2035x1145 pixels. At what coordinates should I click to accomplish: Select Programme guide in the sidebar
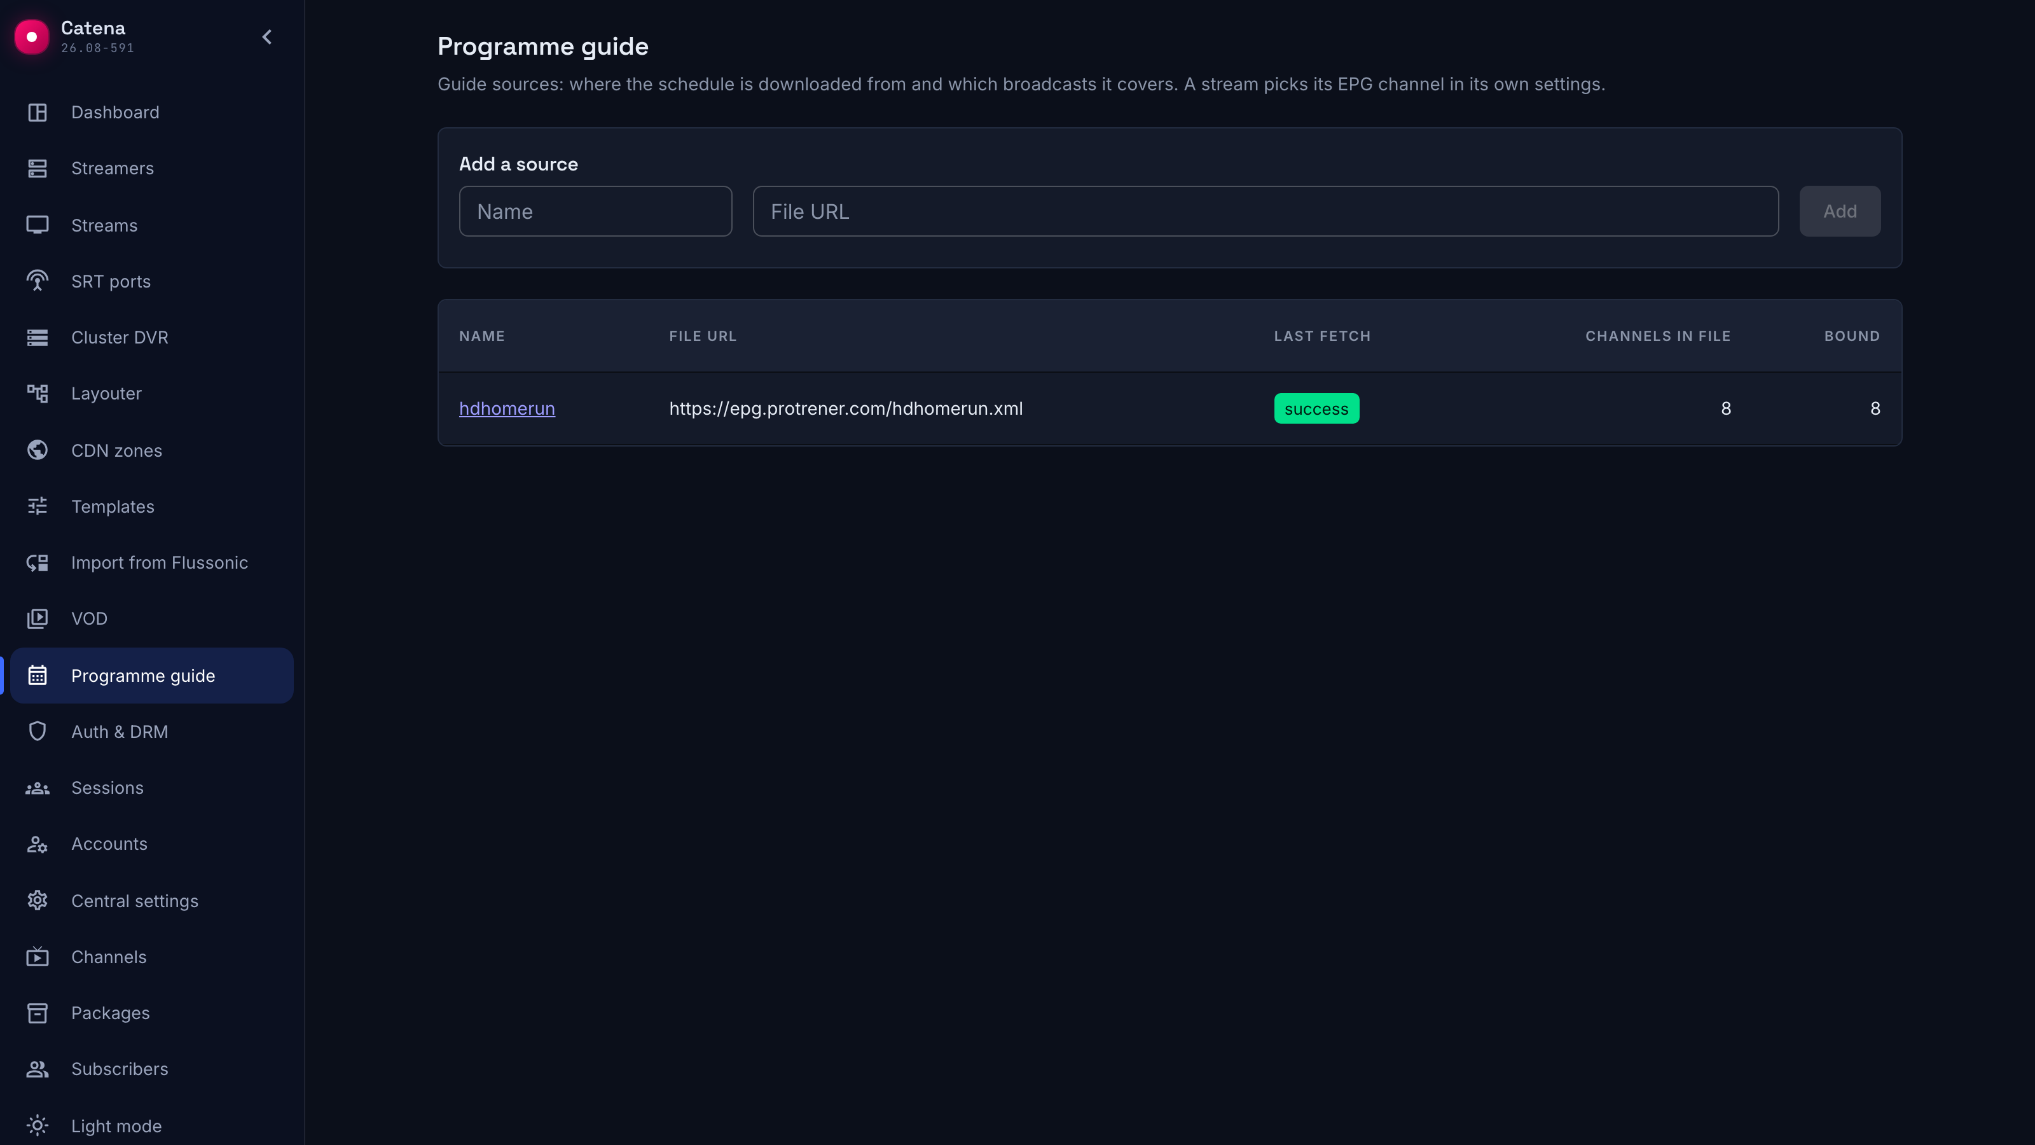pos(152,676)
